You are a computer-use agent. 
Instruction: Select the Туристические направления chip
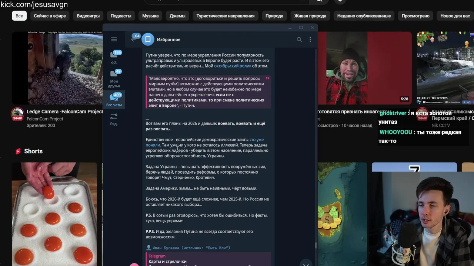coord(226,16)
